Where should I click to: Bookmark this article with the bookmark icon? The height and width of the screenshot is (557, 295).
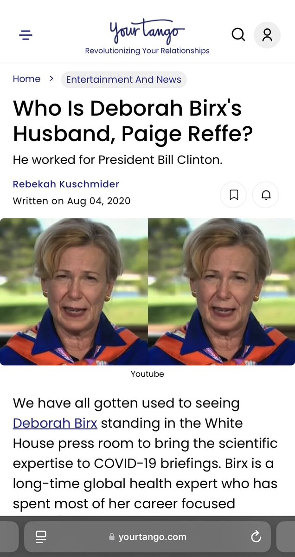[x=234, y=195]
